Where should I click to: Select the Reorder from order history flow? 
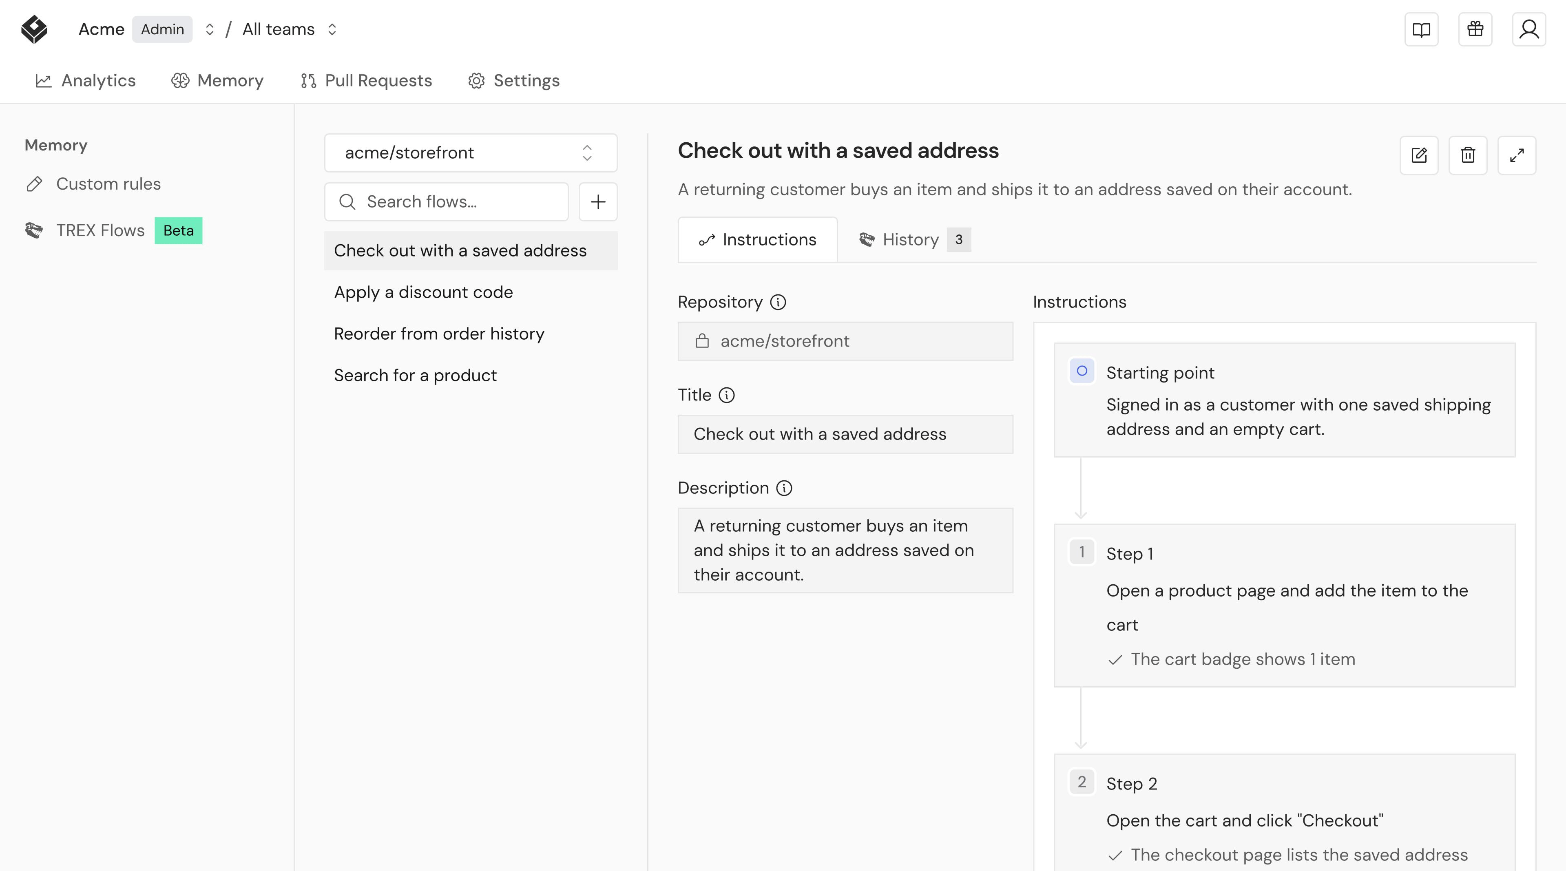pyautogui.click(x=471, y=334)
